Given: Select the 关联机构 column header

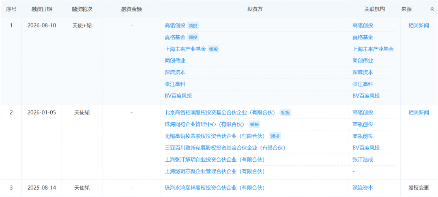Looking at the screenshot, I should 375,9.
